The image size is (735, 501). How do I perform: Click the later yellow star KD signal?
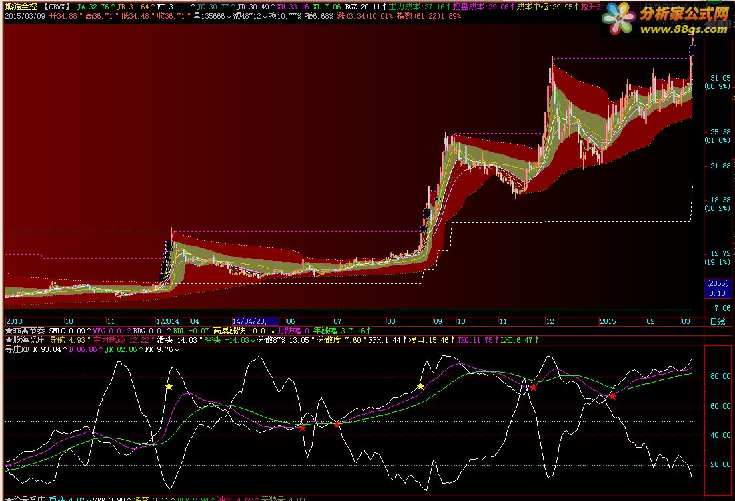point(420,387)
